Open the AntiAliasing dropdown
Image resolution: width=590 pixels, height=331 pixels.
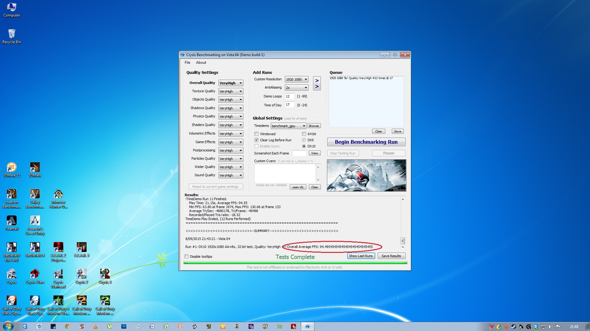[297, 88]
